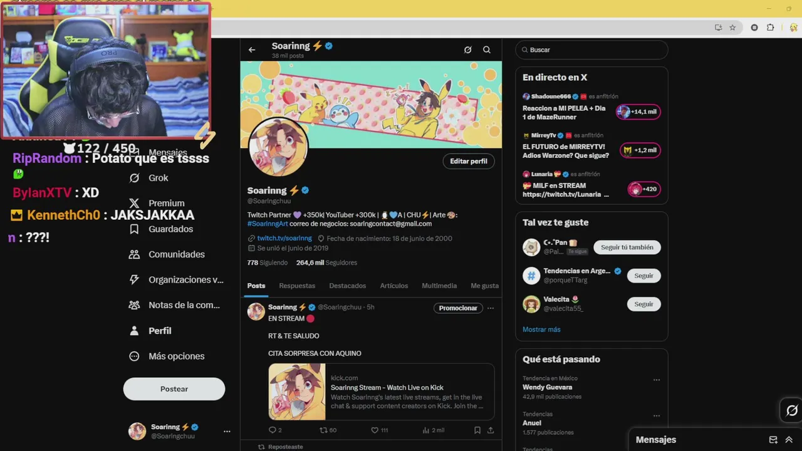Click the Postear button
The width and height of the screenshot is (802, 451).
[x=174, y=389]
